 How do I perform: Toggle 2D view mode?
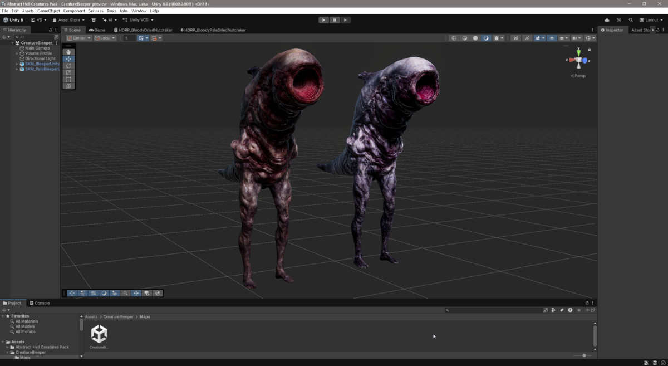tap(515, 38)
